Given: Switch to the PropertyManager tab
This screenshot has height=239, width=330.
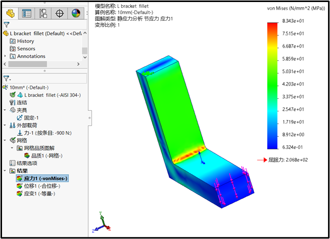Looking at the screenshot, I should tap(27, 13).
